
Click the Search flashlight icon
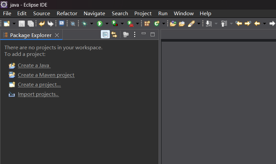click(x=191, y=23)
